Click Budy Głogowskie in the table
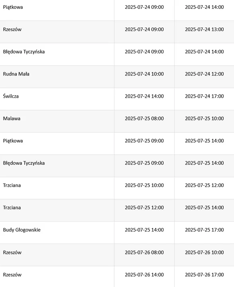The height and width of the screenshot is (287, 234). tap(22, 230)
